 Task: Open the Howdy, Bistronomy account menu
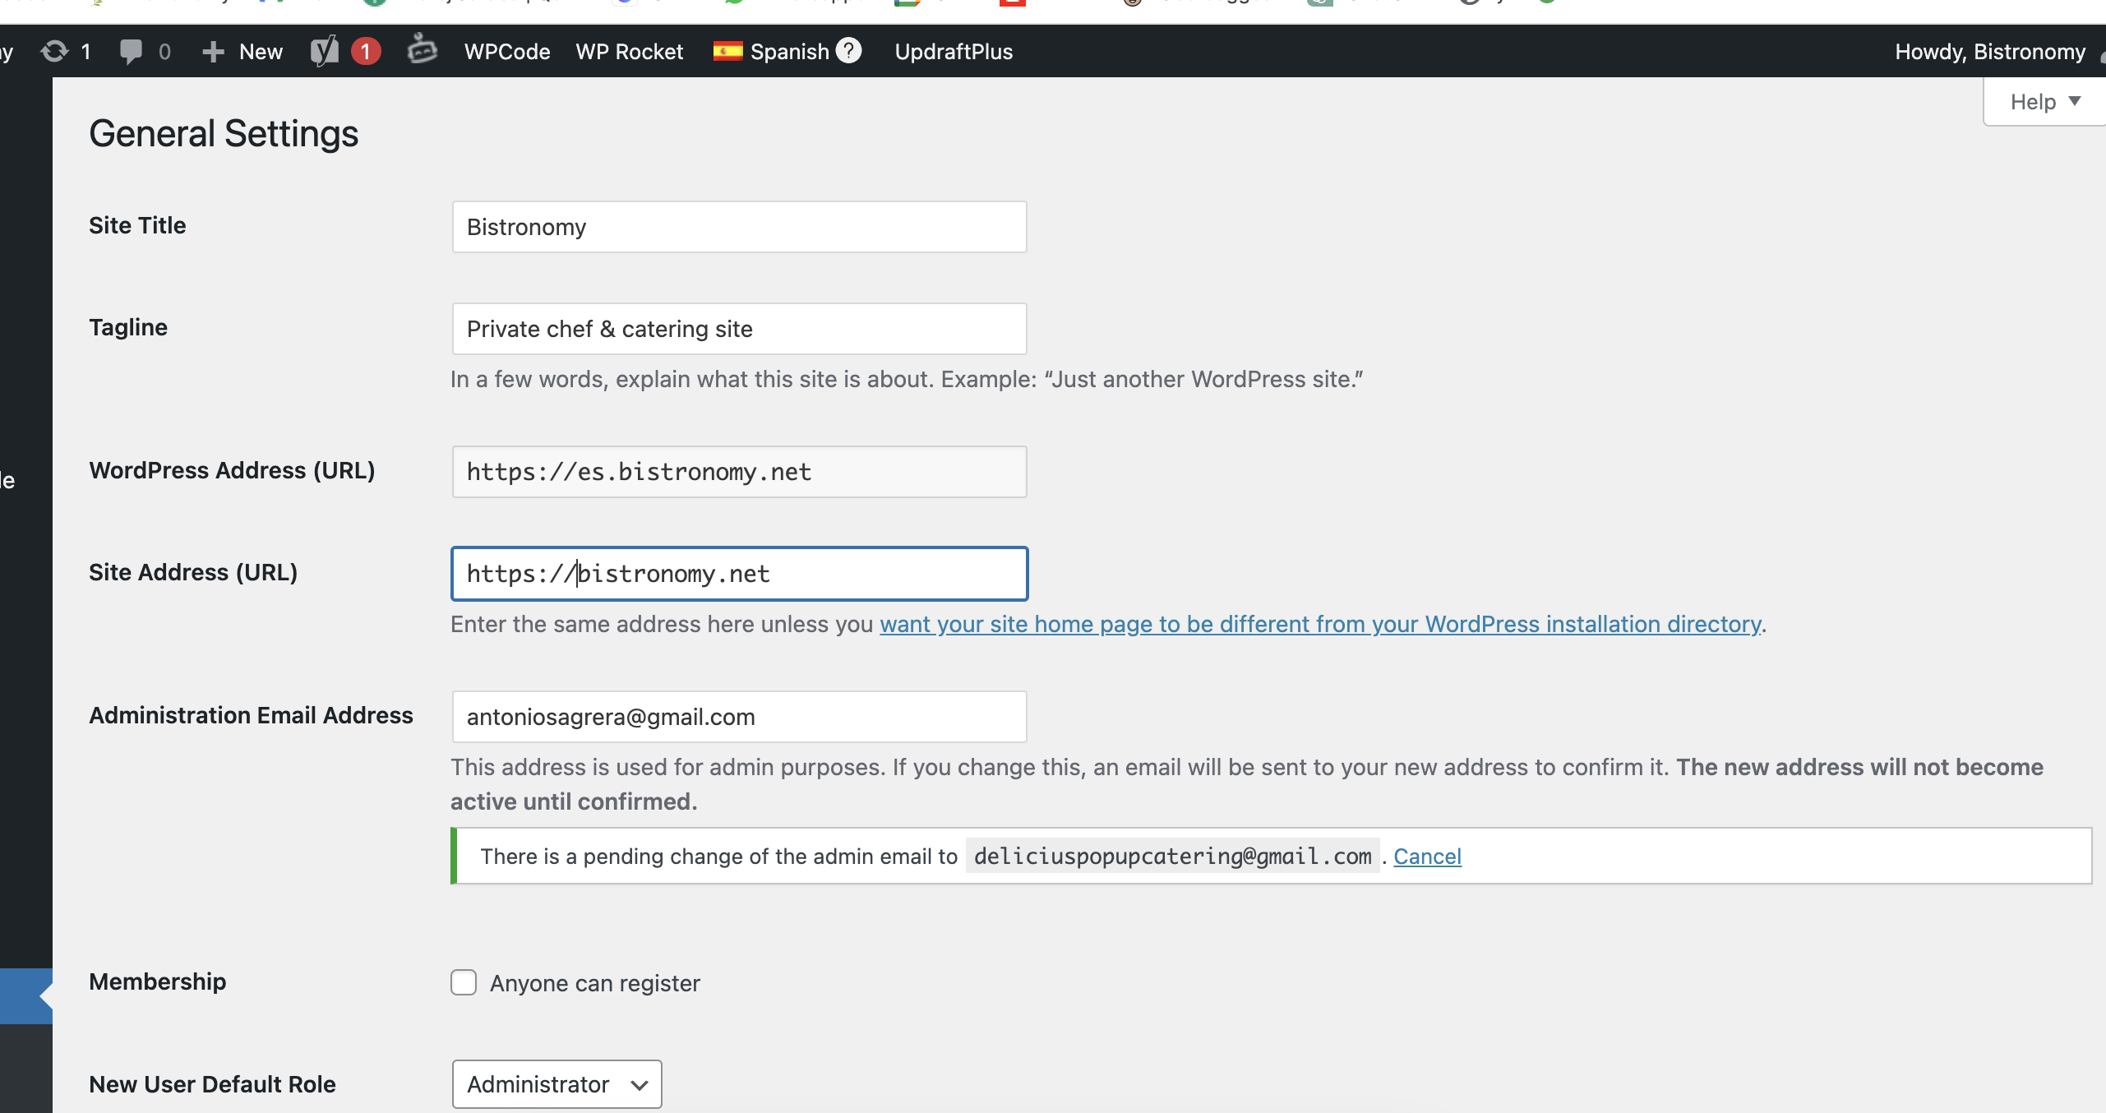[1989, 51]
